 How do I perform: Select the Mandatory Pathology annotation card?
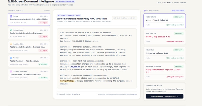click(164, 71)
